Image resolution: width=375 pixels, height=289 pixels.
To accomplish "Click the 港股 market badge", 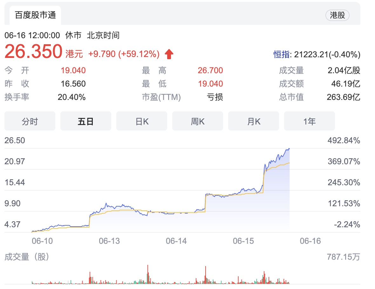I will pyautogui.click(x=337, y=15).
